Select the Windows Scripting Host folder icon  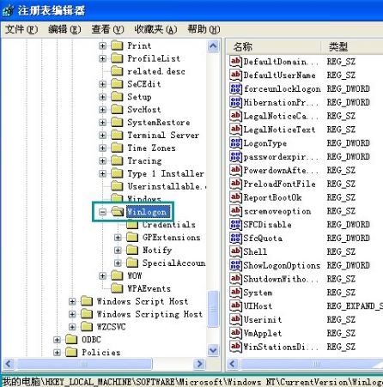pos(87,314)
